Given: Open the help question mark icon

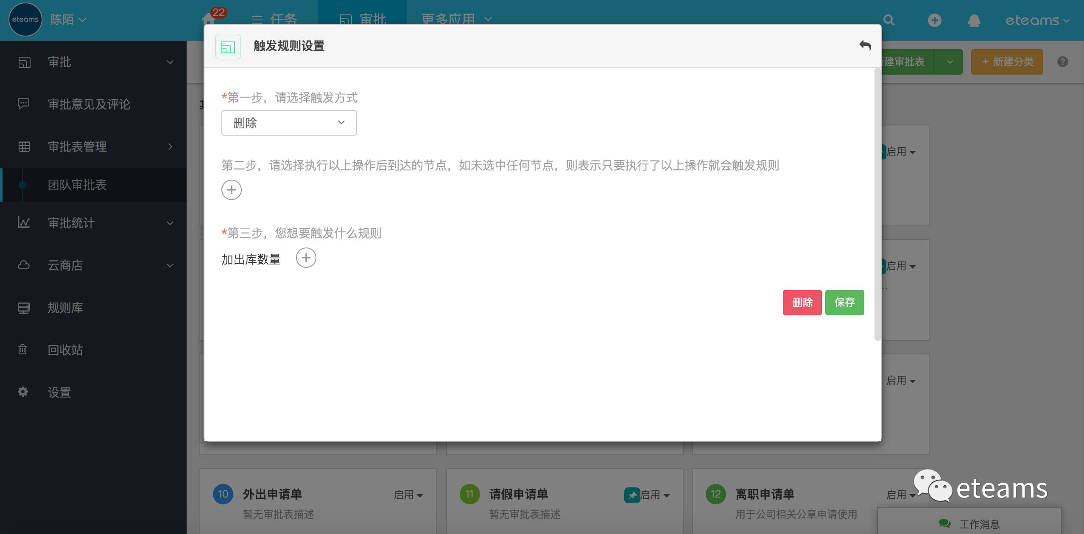Looking at the screenshot, I should (1062, 62).
